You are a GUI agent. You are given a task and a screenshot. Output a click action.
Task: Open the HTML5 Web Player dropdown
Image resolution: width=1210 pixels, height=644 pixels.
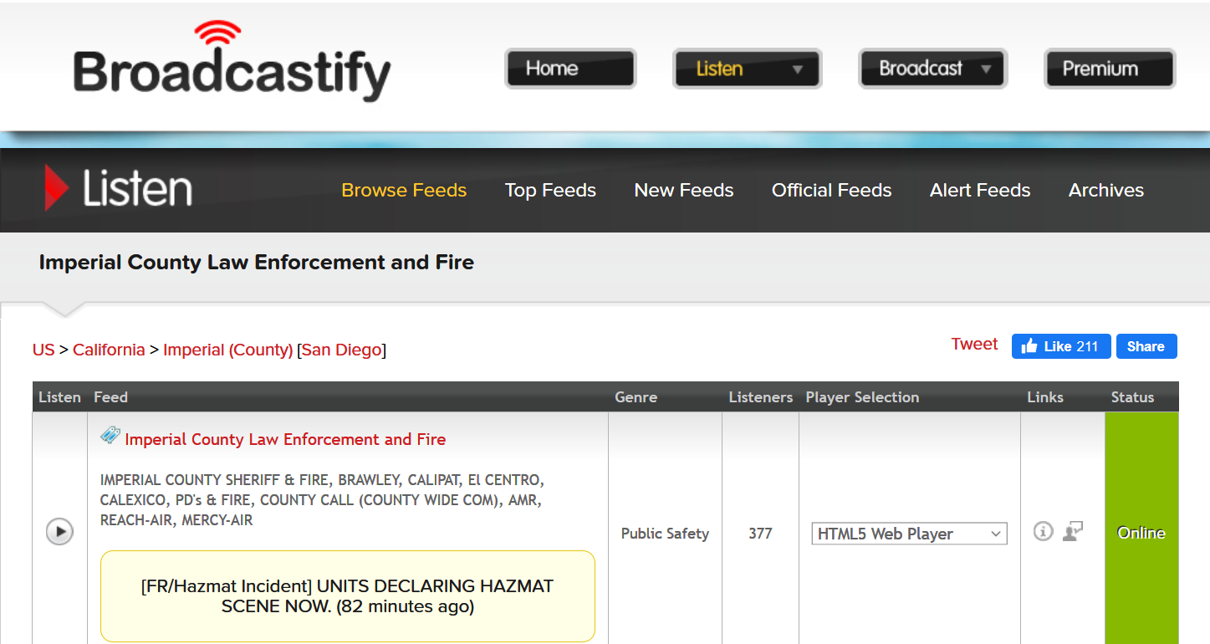909,534
